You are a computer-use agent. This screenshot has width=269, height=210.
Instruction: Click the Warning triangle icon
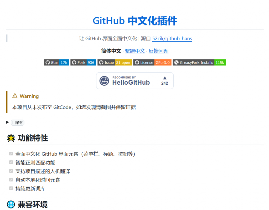click(15, 96)
